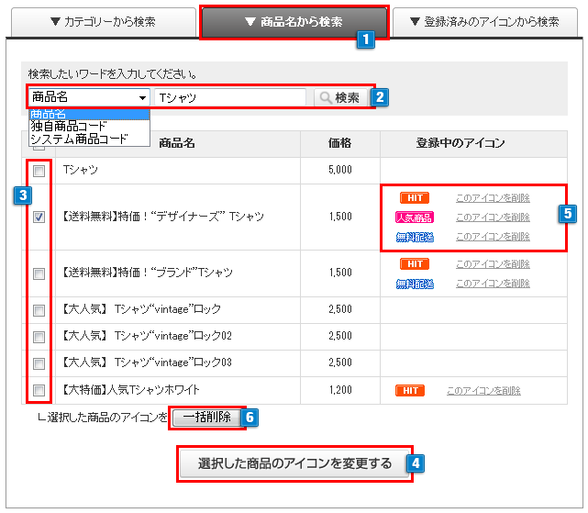Viewport: 588px width, 513px height.
Task: Uncheck the デザイナーズ Tシャツ product checkbox
Action: 39,217
